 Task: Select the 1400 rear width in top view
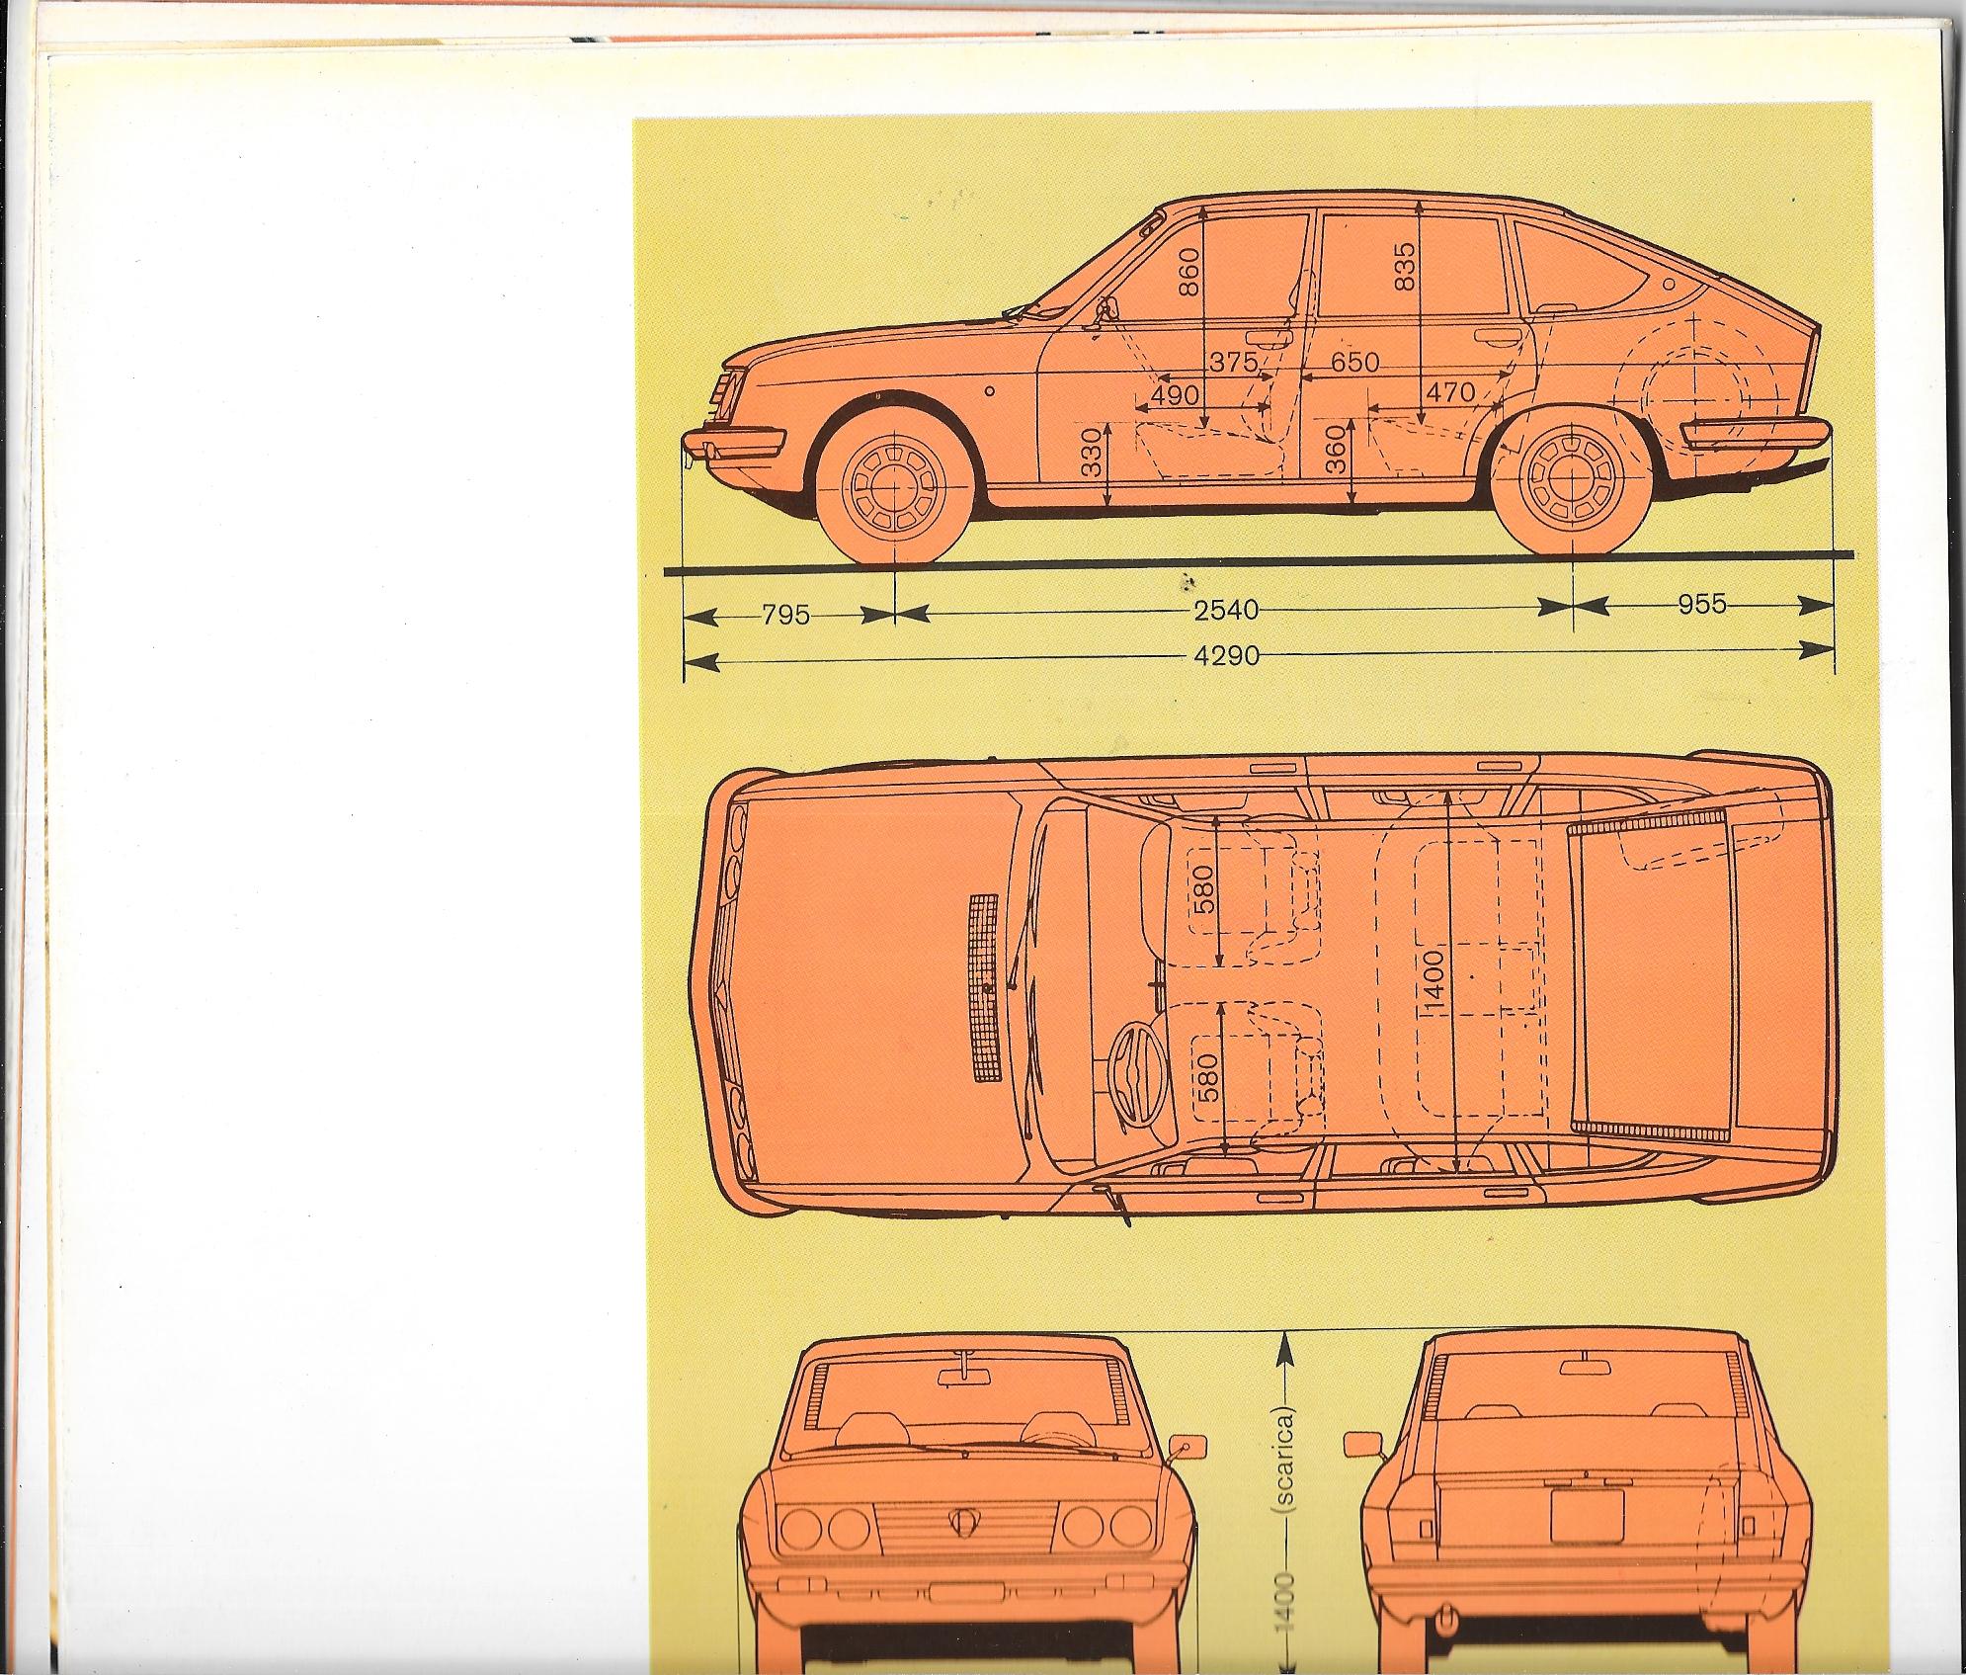1434,979
